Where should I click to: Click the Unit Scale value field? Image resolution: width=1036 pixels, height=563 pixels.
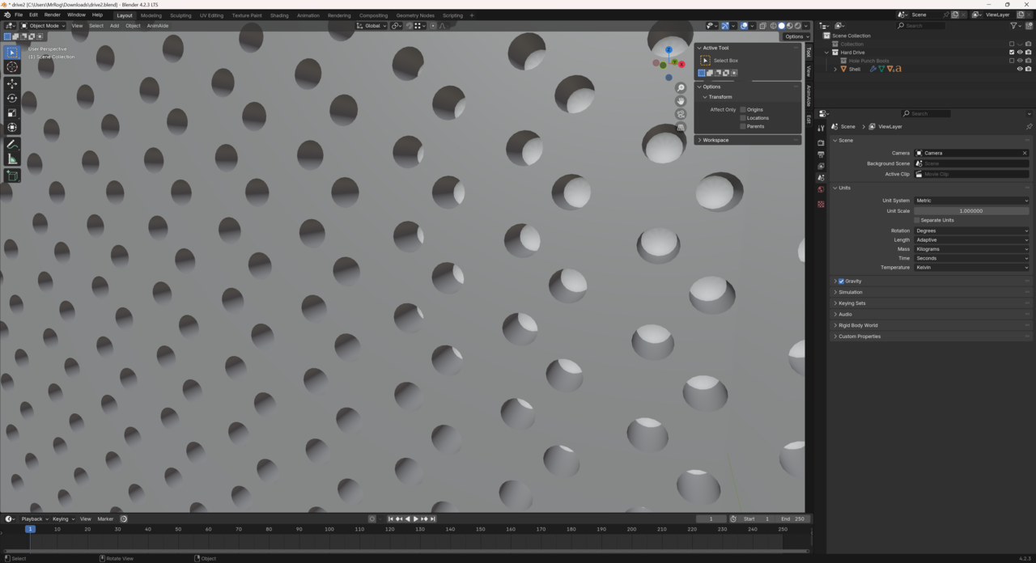tap(972, 210)
